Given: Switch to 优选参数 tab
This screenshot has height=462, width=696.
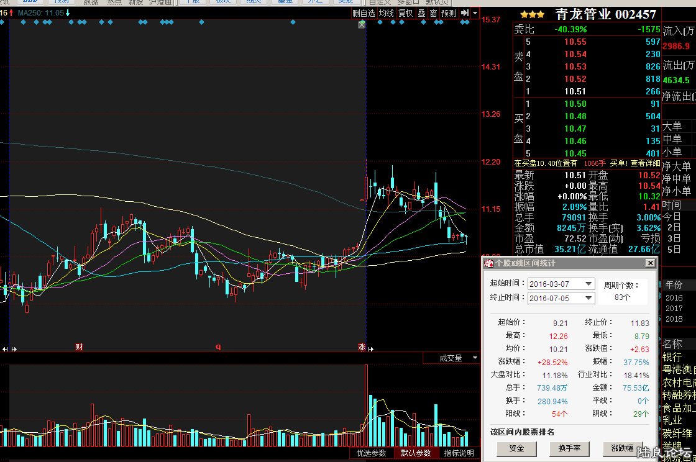Looking at the screenshot, I should tap(372, 453).
